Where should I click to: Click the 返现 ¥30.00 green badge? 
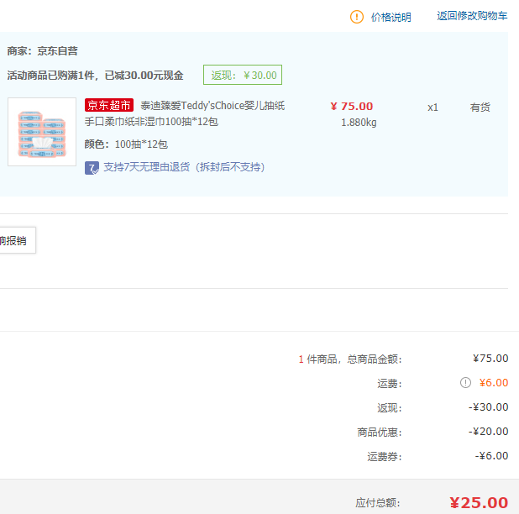(x=243, y=75)
